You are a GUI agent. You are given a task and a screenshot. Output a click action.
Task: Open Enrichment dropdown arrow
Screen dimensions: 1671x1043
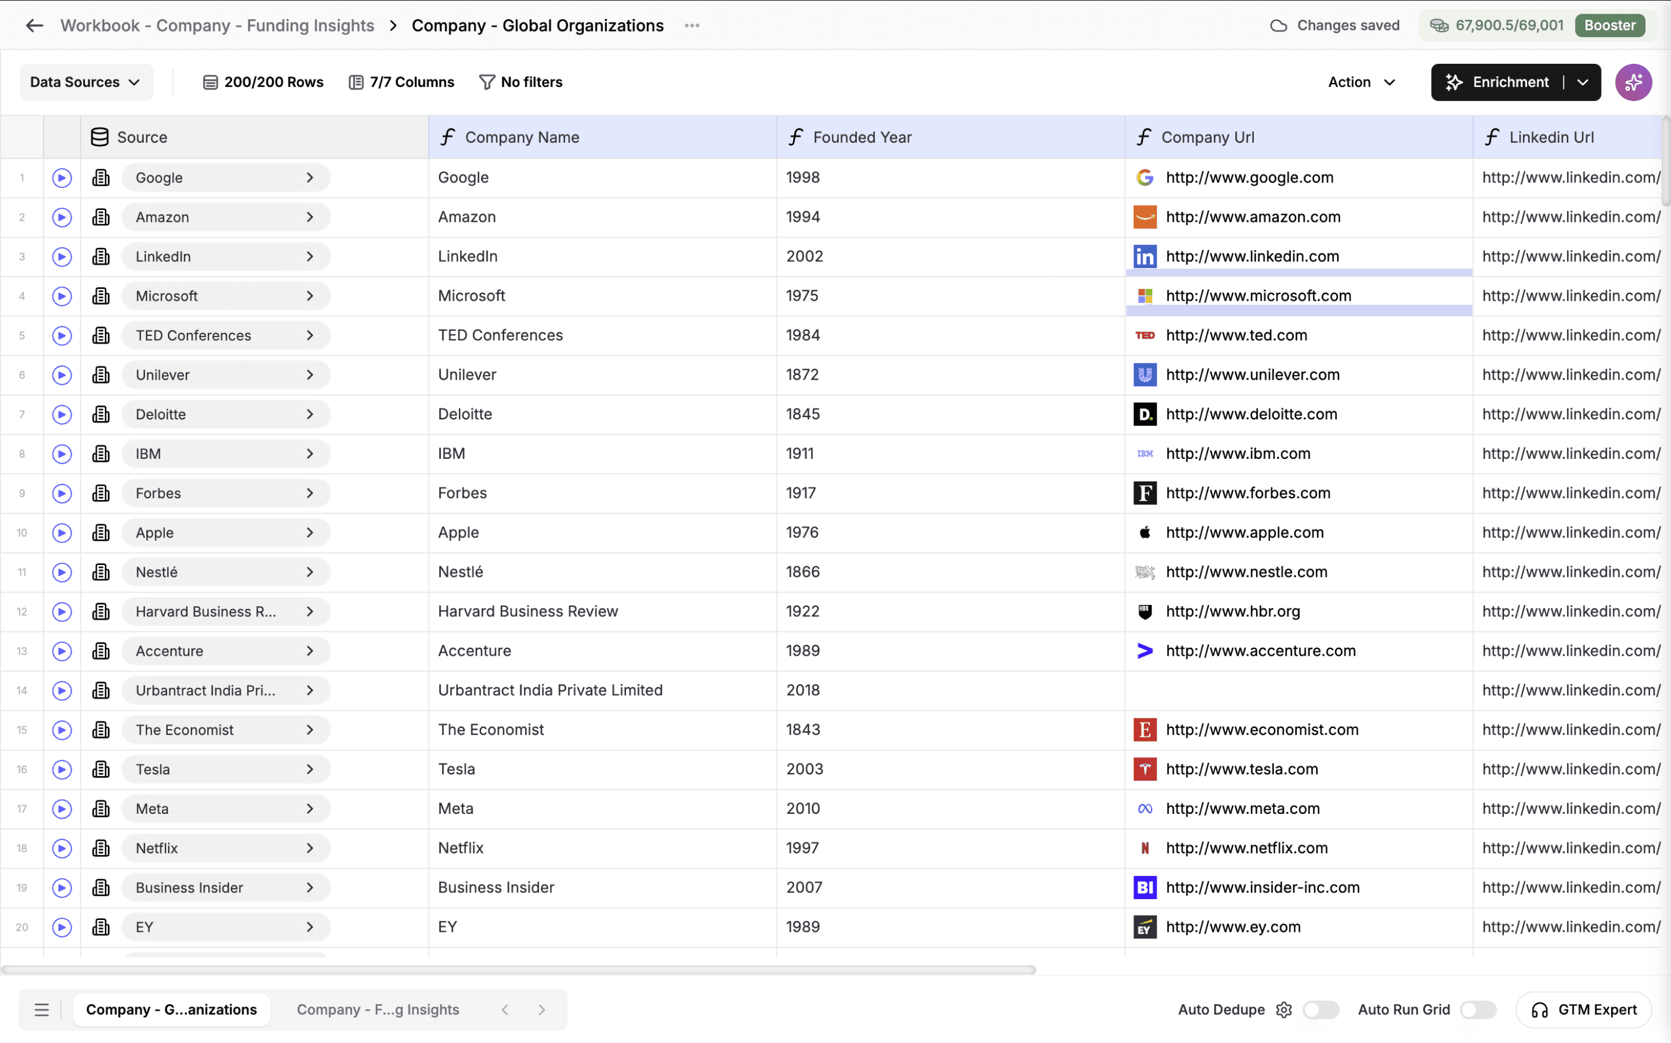coord(1583,82)
